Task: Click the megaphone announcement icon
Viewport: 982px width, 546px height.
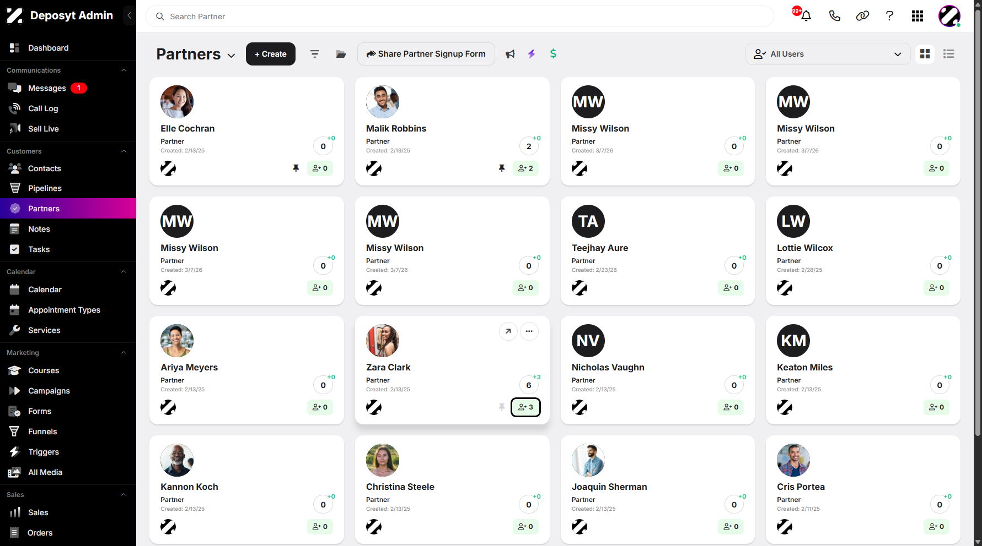Action: point(510,54)
